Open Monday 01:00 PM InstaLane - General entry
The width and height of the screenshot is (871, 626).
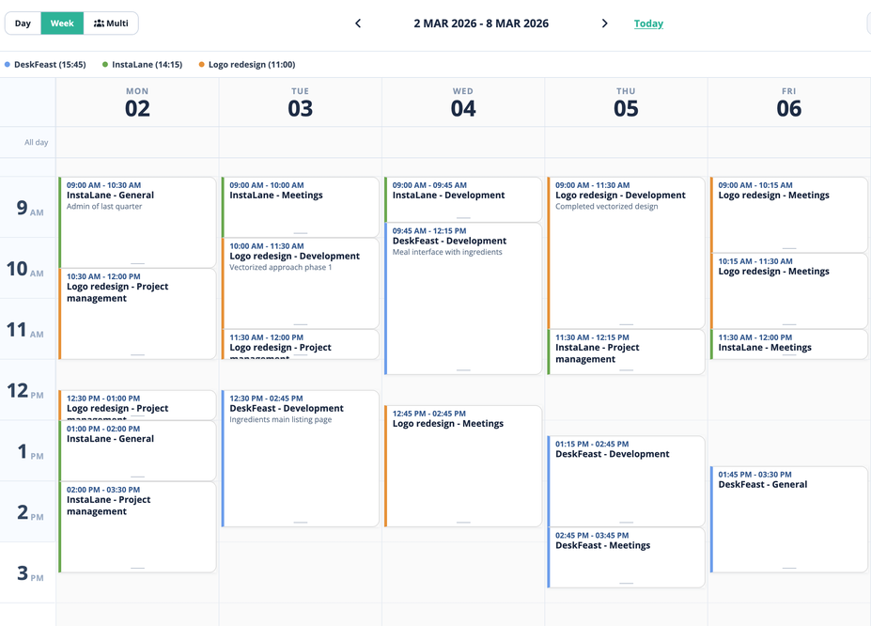[137, 450]
